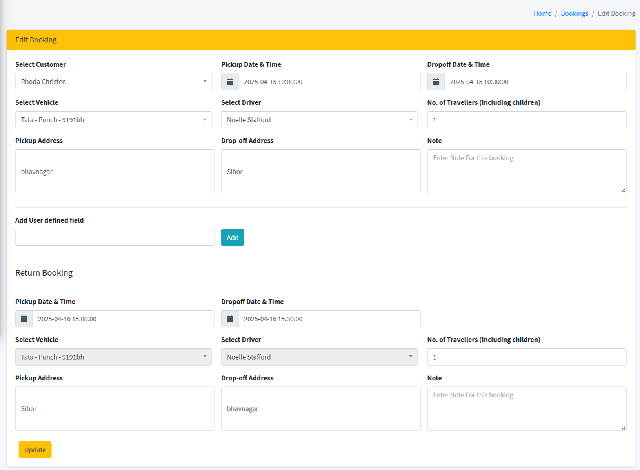Click calendar icon for return Pickup Date & Time
The width and height of the screenshot is (640, 470).
pos(24,319)
